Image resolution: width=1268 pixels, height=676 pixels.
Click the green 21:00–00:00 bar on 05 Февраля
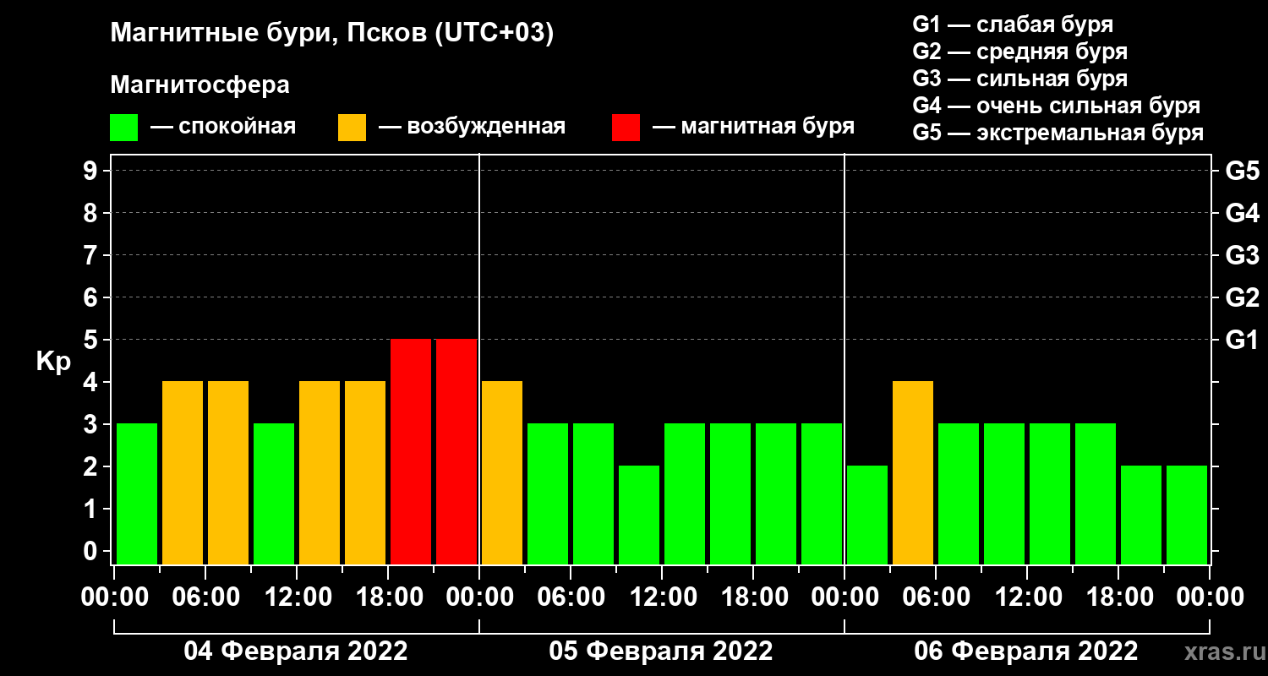[x=822, y=493]
